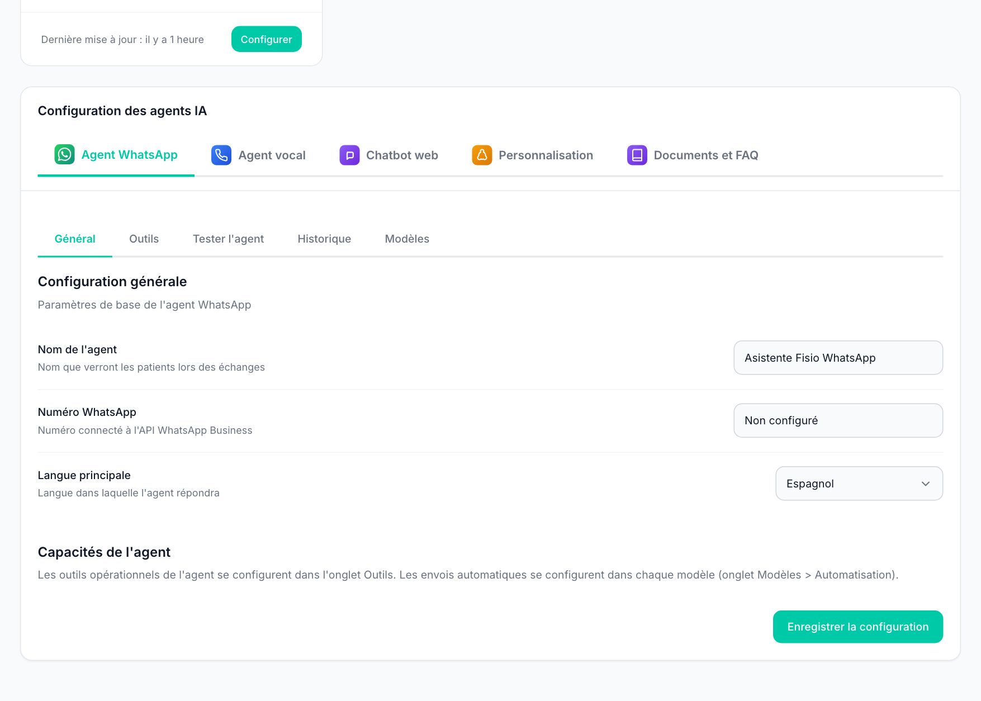Viewport: 981px width, 701px height.
Task: Switch to the Modèles sub-tab
Action: click(407, 239)
